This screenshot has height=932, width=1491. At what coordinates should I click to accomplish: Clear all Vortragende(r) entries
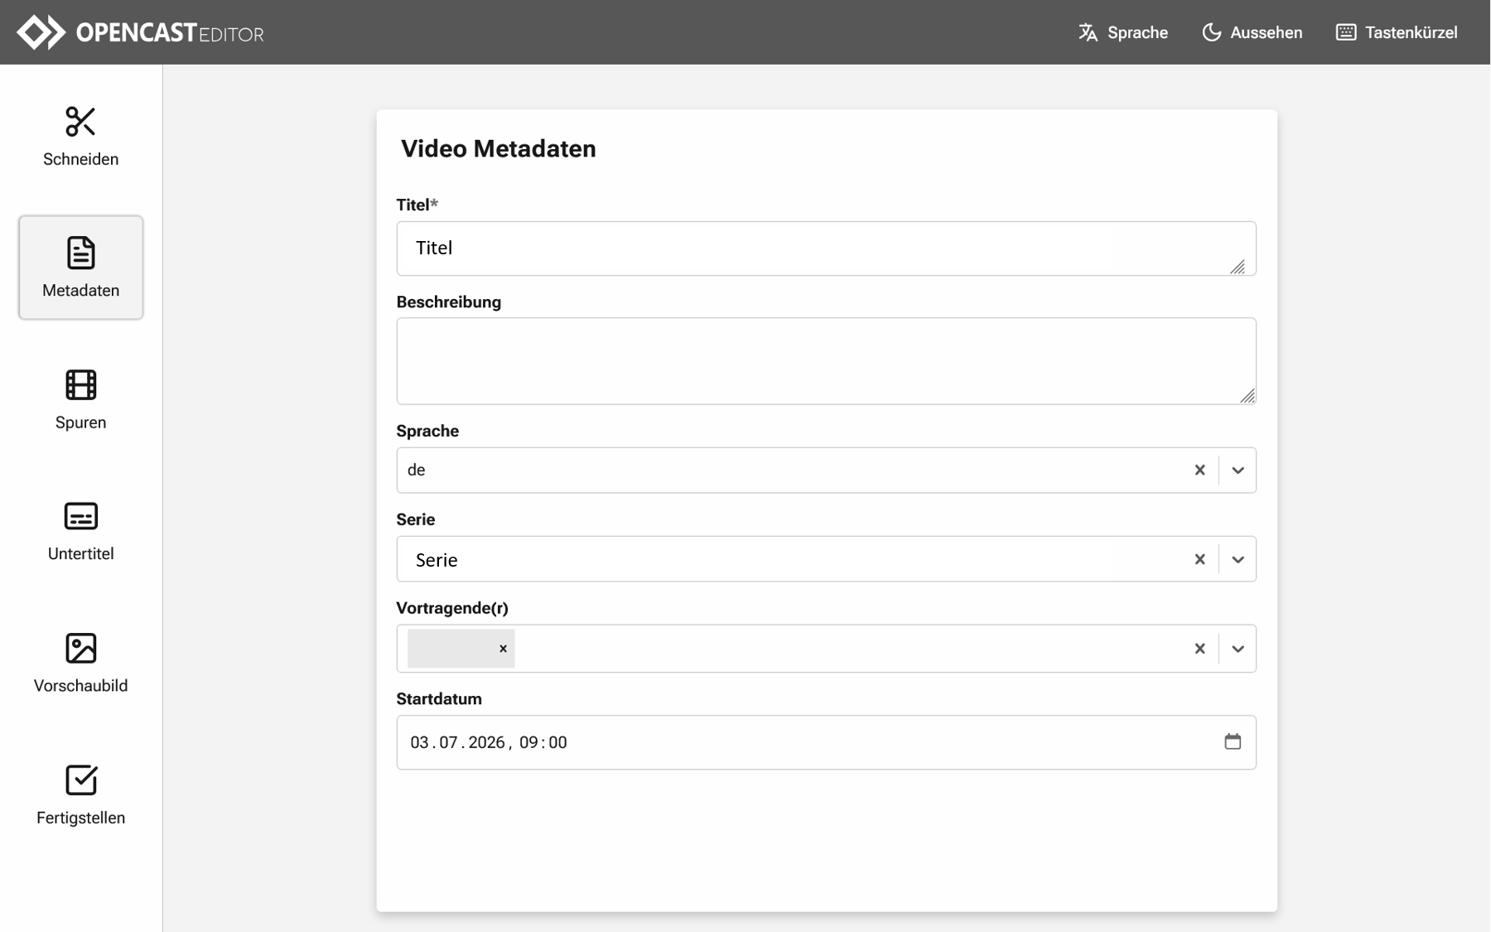tap(1199, 649)
